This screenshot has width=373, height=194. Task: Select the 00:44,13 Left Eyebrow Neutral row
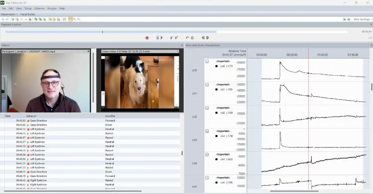[90, 129]
